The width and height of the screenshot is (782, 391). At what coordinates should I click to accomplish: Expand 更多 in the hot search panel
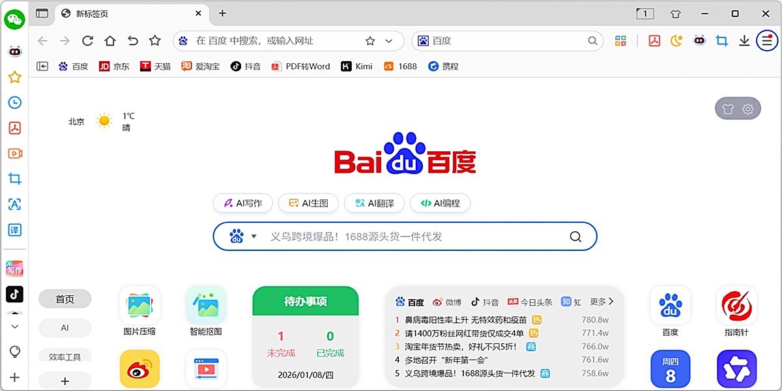point(603,302)
